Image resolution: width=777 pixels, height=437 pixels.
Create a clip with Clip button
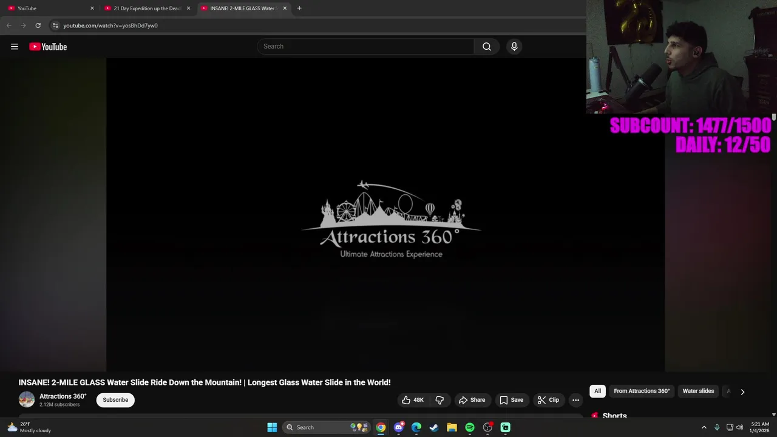548,400
